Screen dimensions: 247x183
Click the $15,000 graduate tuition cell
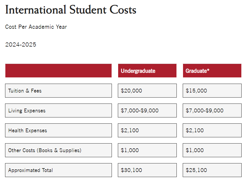coord(196,91)
